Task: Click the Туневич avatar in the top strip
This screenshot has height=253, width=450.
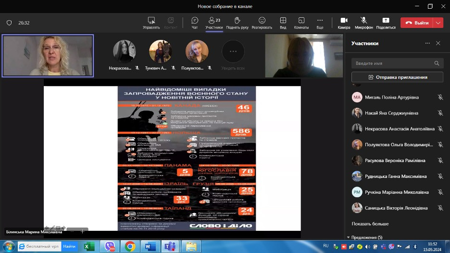Action: pos(161,51)
